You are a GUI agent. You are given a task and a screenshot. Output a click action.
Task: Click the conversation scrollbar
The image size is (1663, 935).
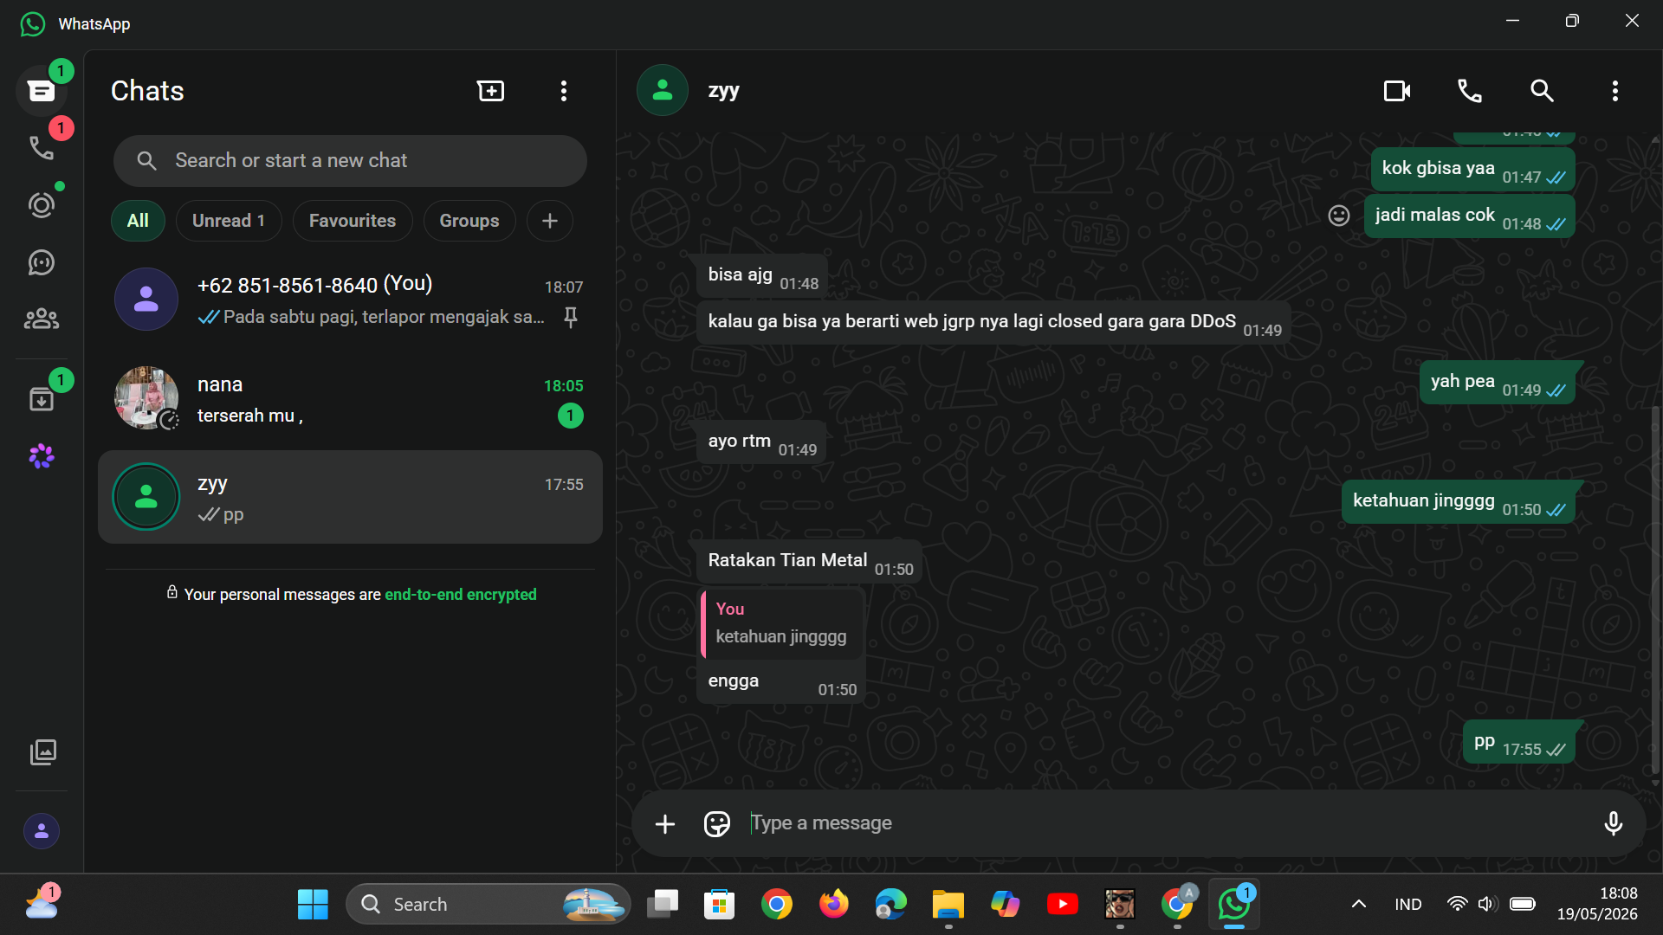coord(1655,589)
